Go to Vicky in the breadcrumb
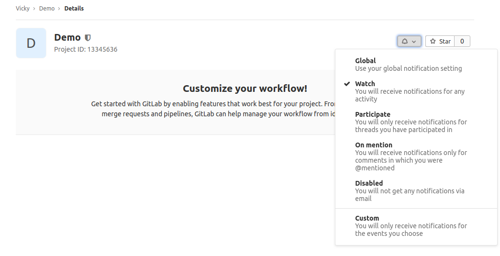Screen dimensions: 500x256 pyautogui.click(x=22, y=9)
